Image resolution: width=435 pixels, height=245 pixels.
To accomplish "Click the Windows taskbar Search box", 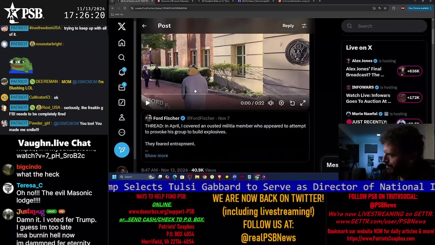I will [x=137, y=177].
